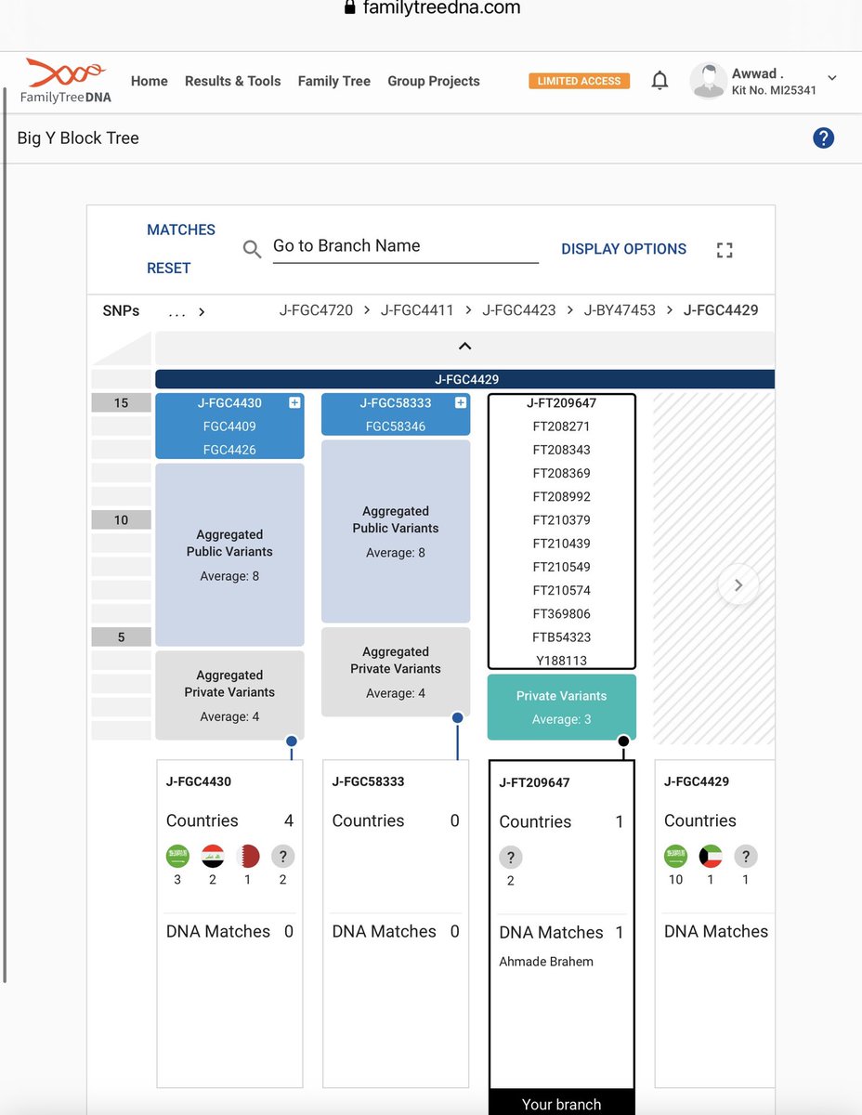Click teal Private Variants block

[562, 707]
